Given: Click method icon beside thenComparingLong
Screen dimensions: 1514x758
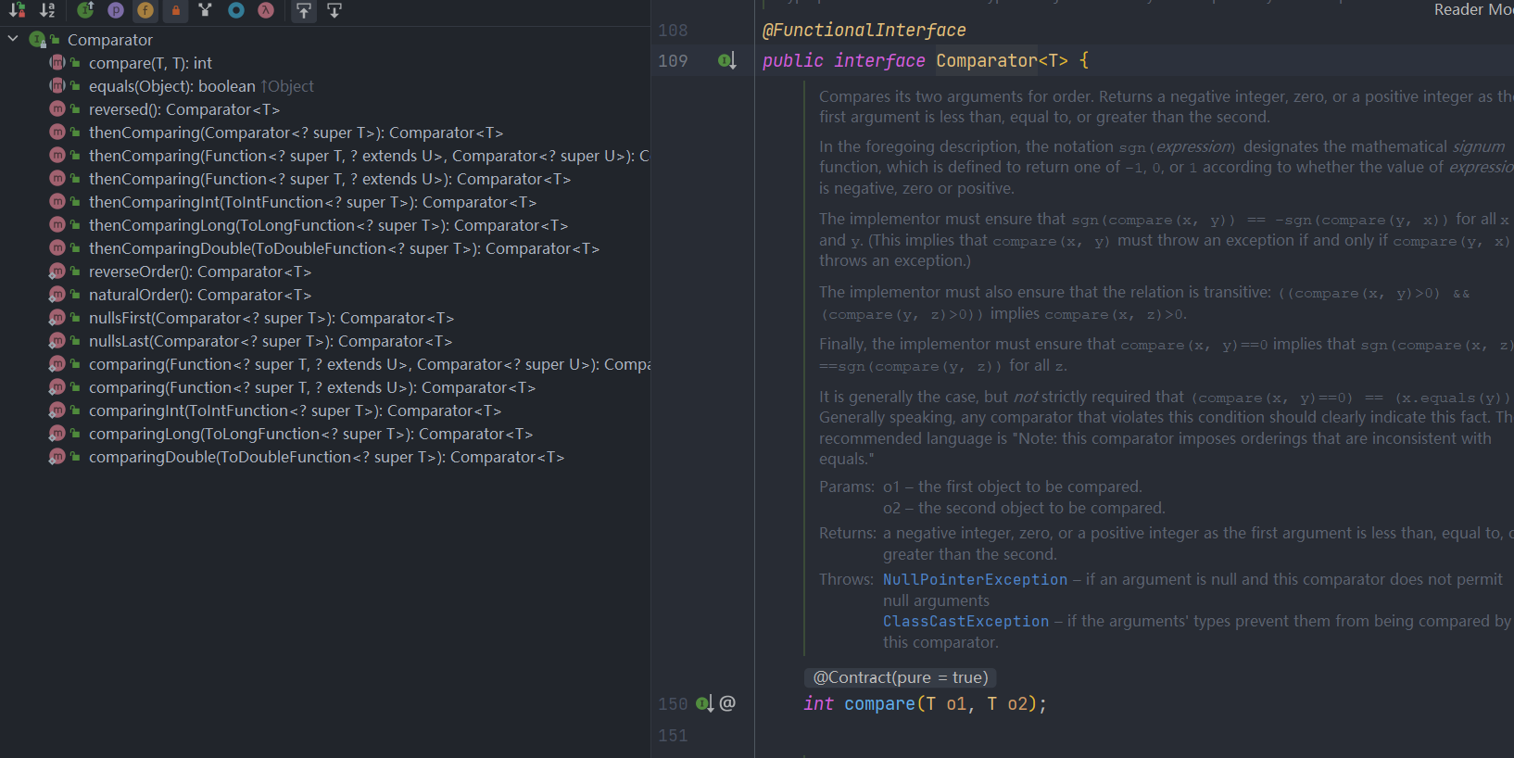Looking at the screenshot, I should pos(57,224).
